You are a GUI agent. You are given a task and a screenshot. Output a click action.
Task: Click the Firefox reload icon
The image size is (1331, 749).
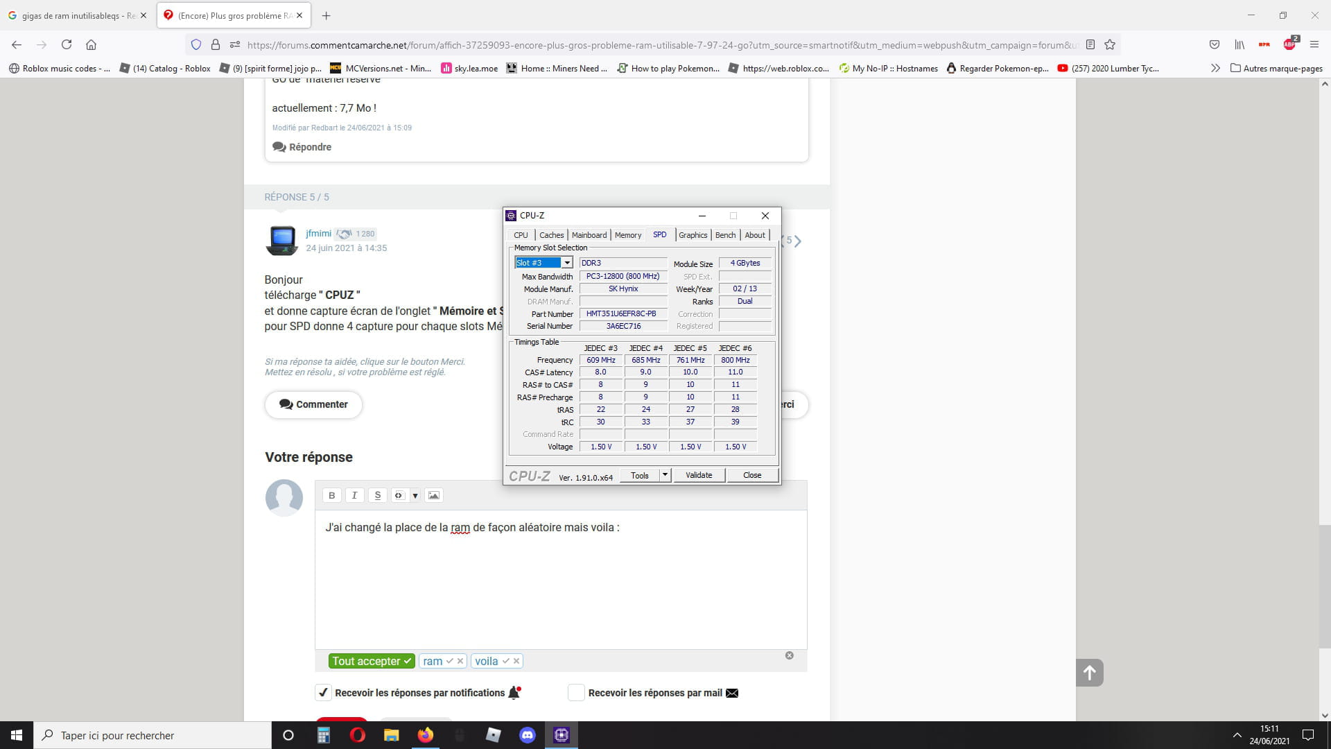(67, 44)
